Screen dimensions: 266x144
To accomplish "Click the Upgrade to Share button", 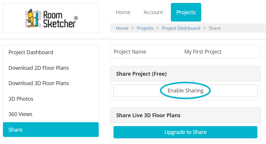I will point(185,132).
